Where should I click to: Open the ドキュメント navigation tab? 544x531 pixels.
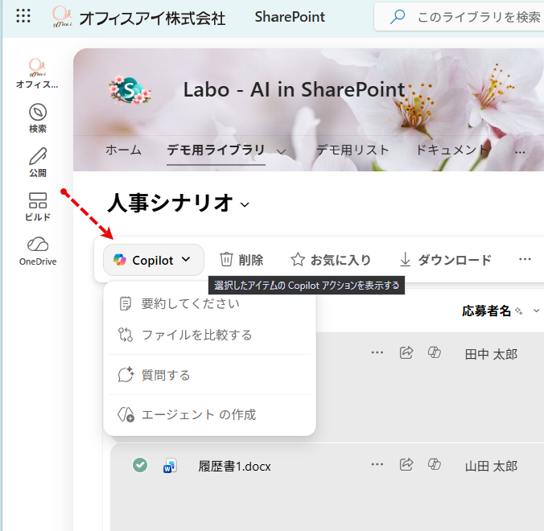(451, 150)
